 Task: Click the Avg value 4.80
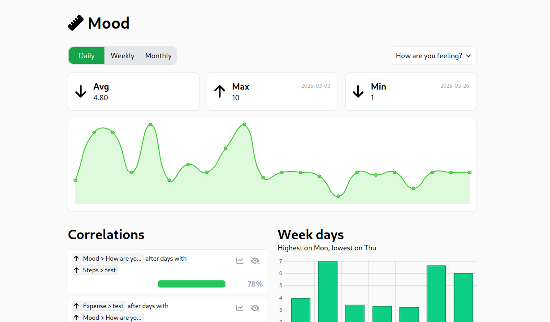100,98
